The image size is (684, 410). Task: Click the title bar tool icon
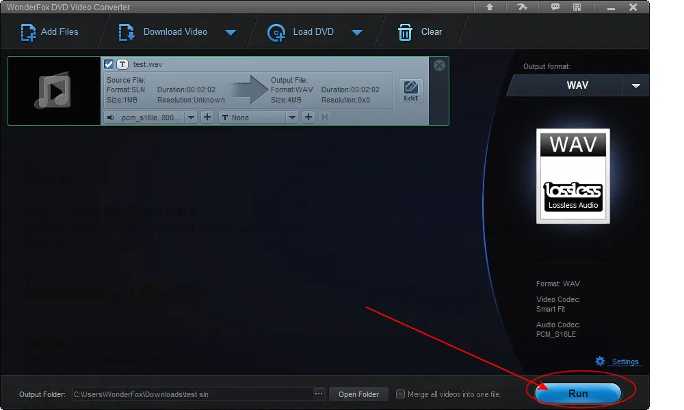pos(522,7)
